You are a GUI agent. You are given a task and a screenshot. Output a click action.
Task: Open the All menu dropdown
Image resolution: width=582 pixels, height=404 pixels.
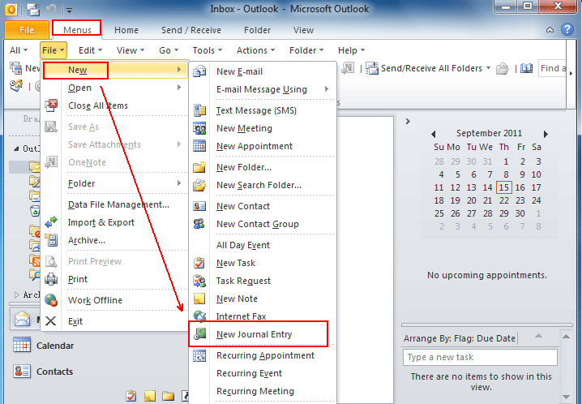tap(19, 50)
